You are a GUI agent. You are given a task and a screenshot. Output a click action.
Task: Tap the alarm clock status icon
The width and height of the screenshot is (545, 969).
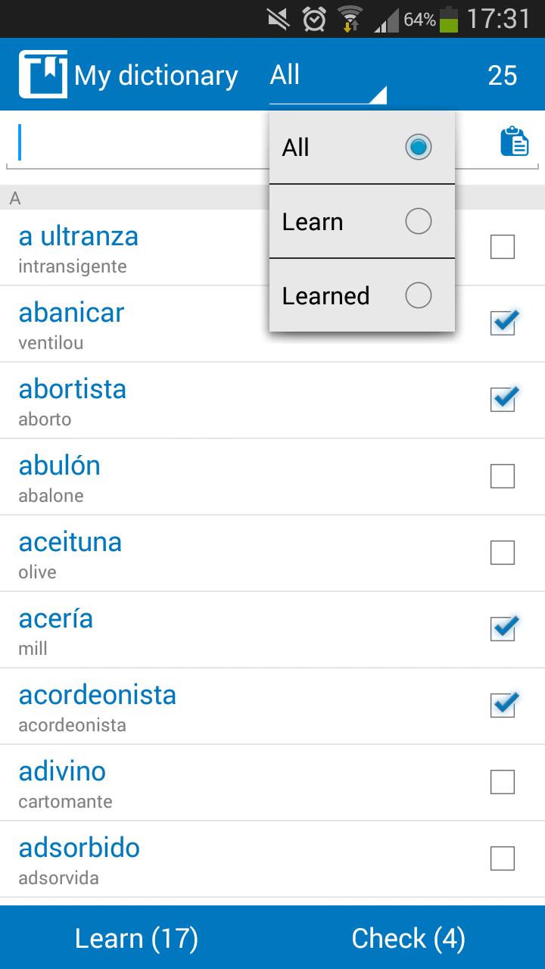point(314,19)
